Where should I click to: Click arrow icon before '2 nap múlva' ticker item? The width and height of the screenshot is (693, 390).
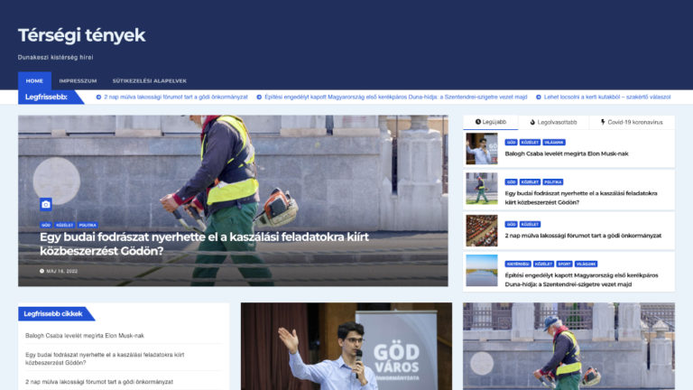pos(100,97)
